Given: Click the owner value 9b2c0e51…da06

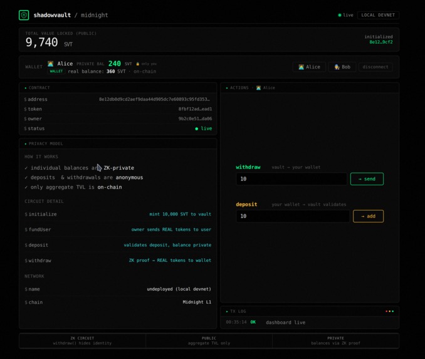Looking at the screenshot, I should [195, 118].
